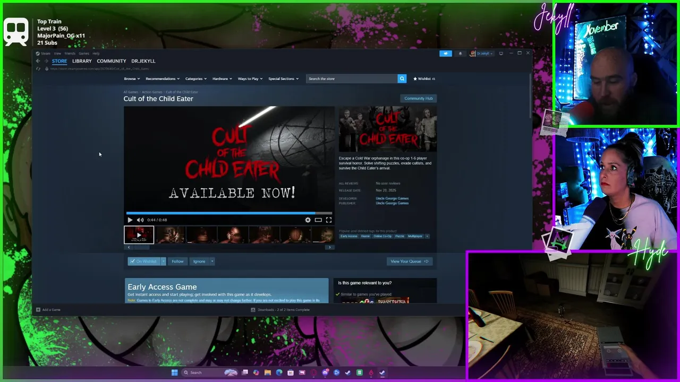Screen dimensions: 680x382
Task: Click the store search magnifier button
Action: [x=402, y=79]
